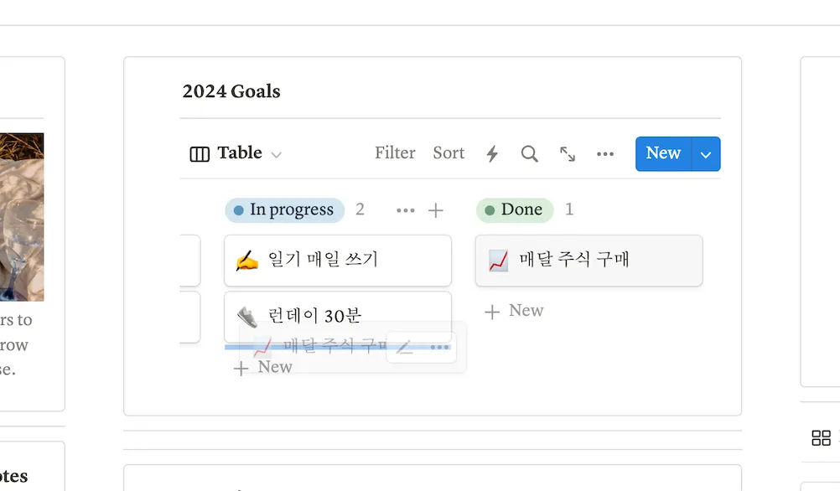
Task: Click the Filter option
Action: click(395, 153)
